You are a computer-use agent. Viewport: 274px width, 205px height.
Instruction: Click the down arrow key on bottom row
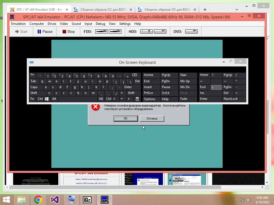pos(122,99)
